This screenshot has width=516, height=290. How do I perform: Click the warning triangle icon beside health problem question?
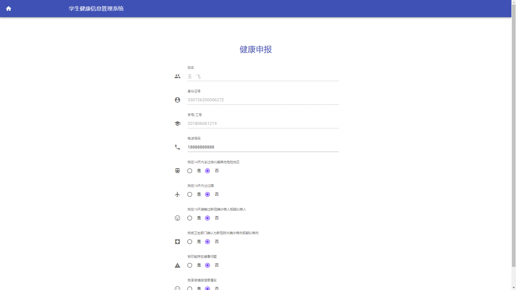[177, 265]
